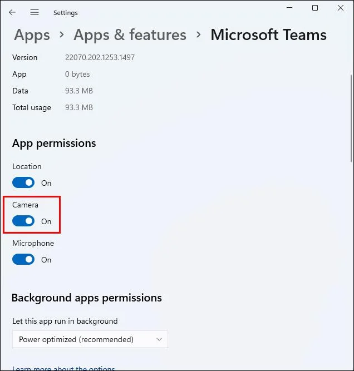Click the Background apps permissions heading
The height and width of the screenshot is (371, 354).
coord(87,298)
